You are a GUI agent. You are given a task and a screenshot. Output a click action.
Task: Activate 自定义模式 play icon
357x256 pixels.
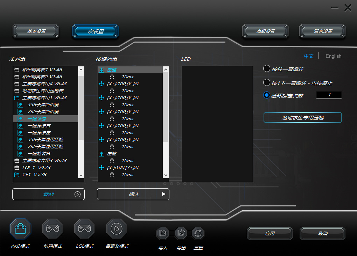(116, 229)
